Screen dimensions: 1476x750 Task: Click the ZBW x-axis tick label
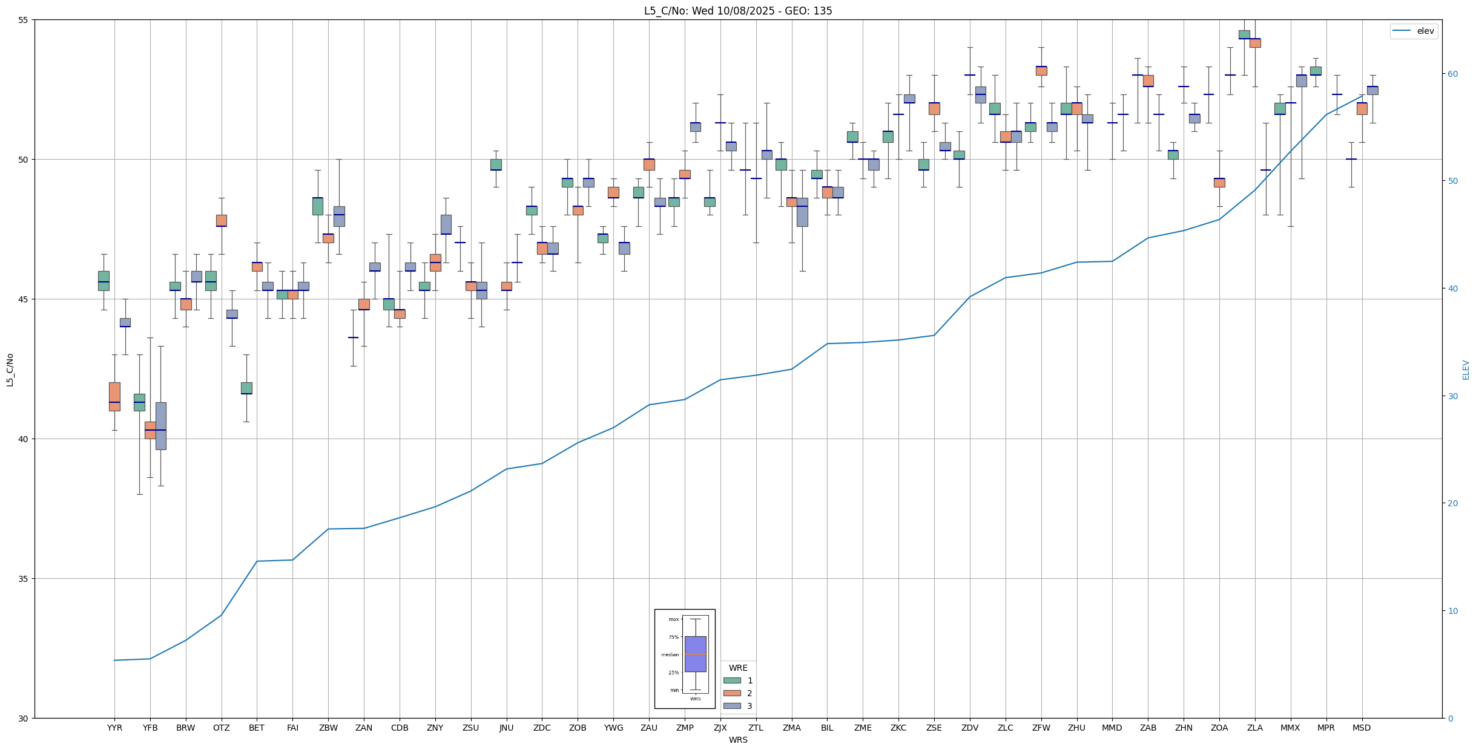[x=328, y=728]
